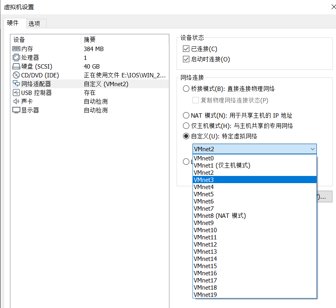336x308 pixels.
Task: Select the 内存 device row
Action: [x=90, y=49]
